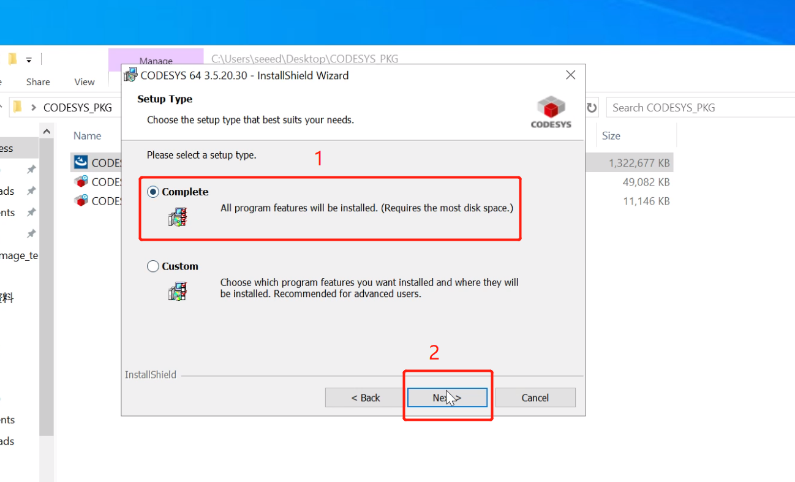
Task: Click the scroll up arrow in navigation pane
Action: point(47,131)
